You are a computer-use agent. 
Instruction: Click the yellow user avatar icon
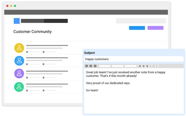[19, 48]
